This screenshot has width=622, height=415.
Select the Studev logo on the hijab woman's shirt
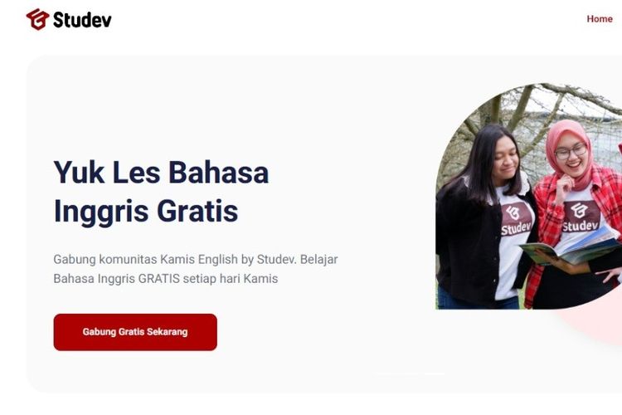581,216
